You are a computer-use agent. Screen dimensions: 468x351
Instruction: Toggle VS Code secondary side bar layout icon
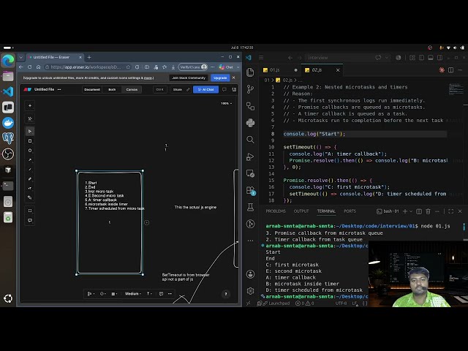point(439,57)
